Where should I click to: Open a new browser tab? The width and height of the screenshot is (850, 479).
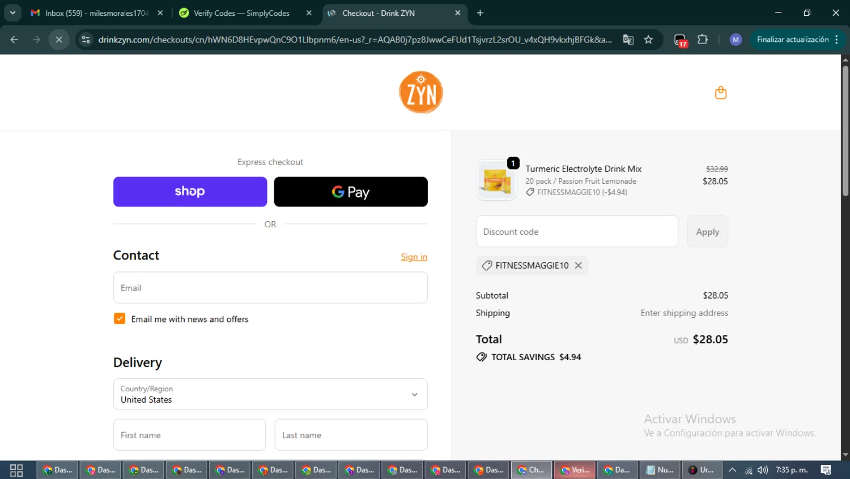click(x=480, y=13)
